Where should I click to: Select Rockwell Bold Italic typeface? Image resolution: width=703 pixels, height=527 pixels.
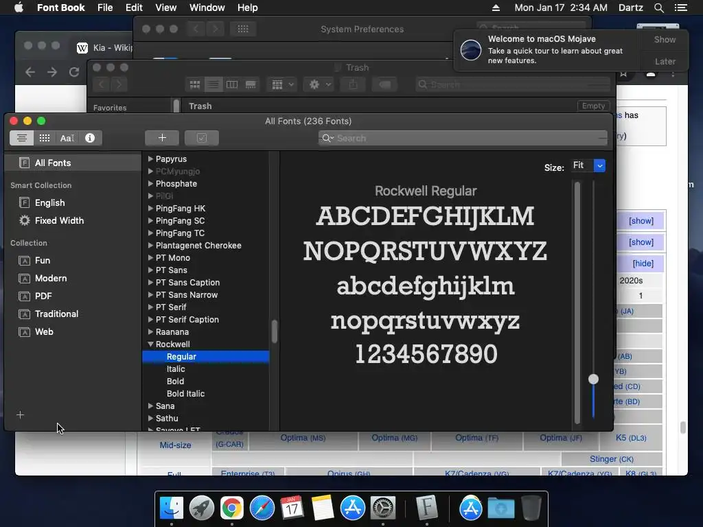click(x=185, y=394)
